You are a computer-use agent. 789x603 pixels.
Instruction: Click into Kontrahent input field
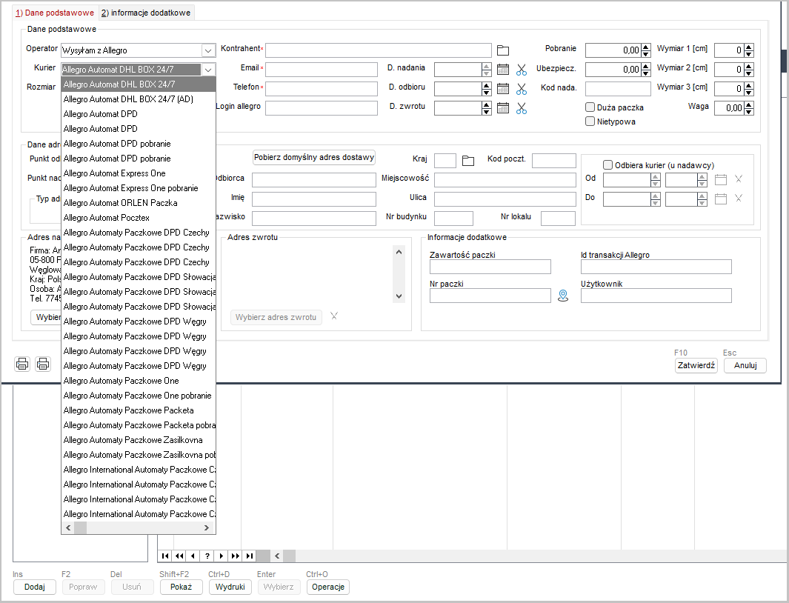[379, 50]
